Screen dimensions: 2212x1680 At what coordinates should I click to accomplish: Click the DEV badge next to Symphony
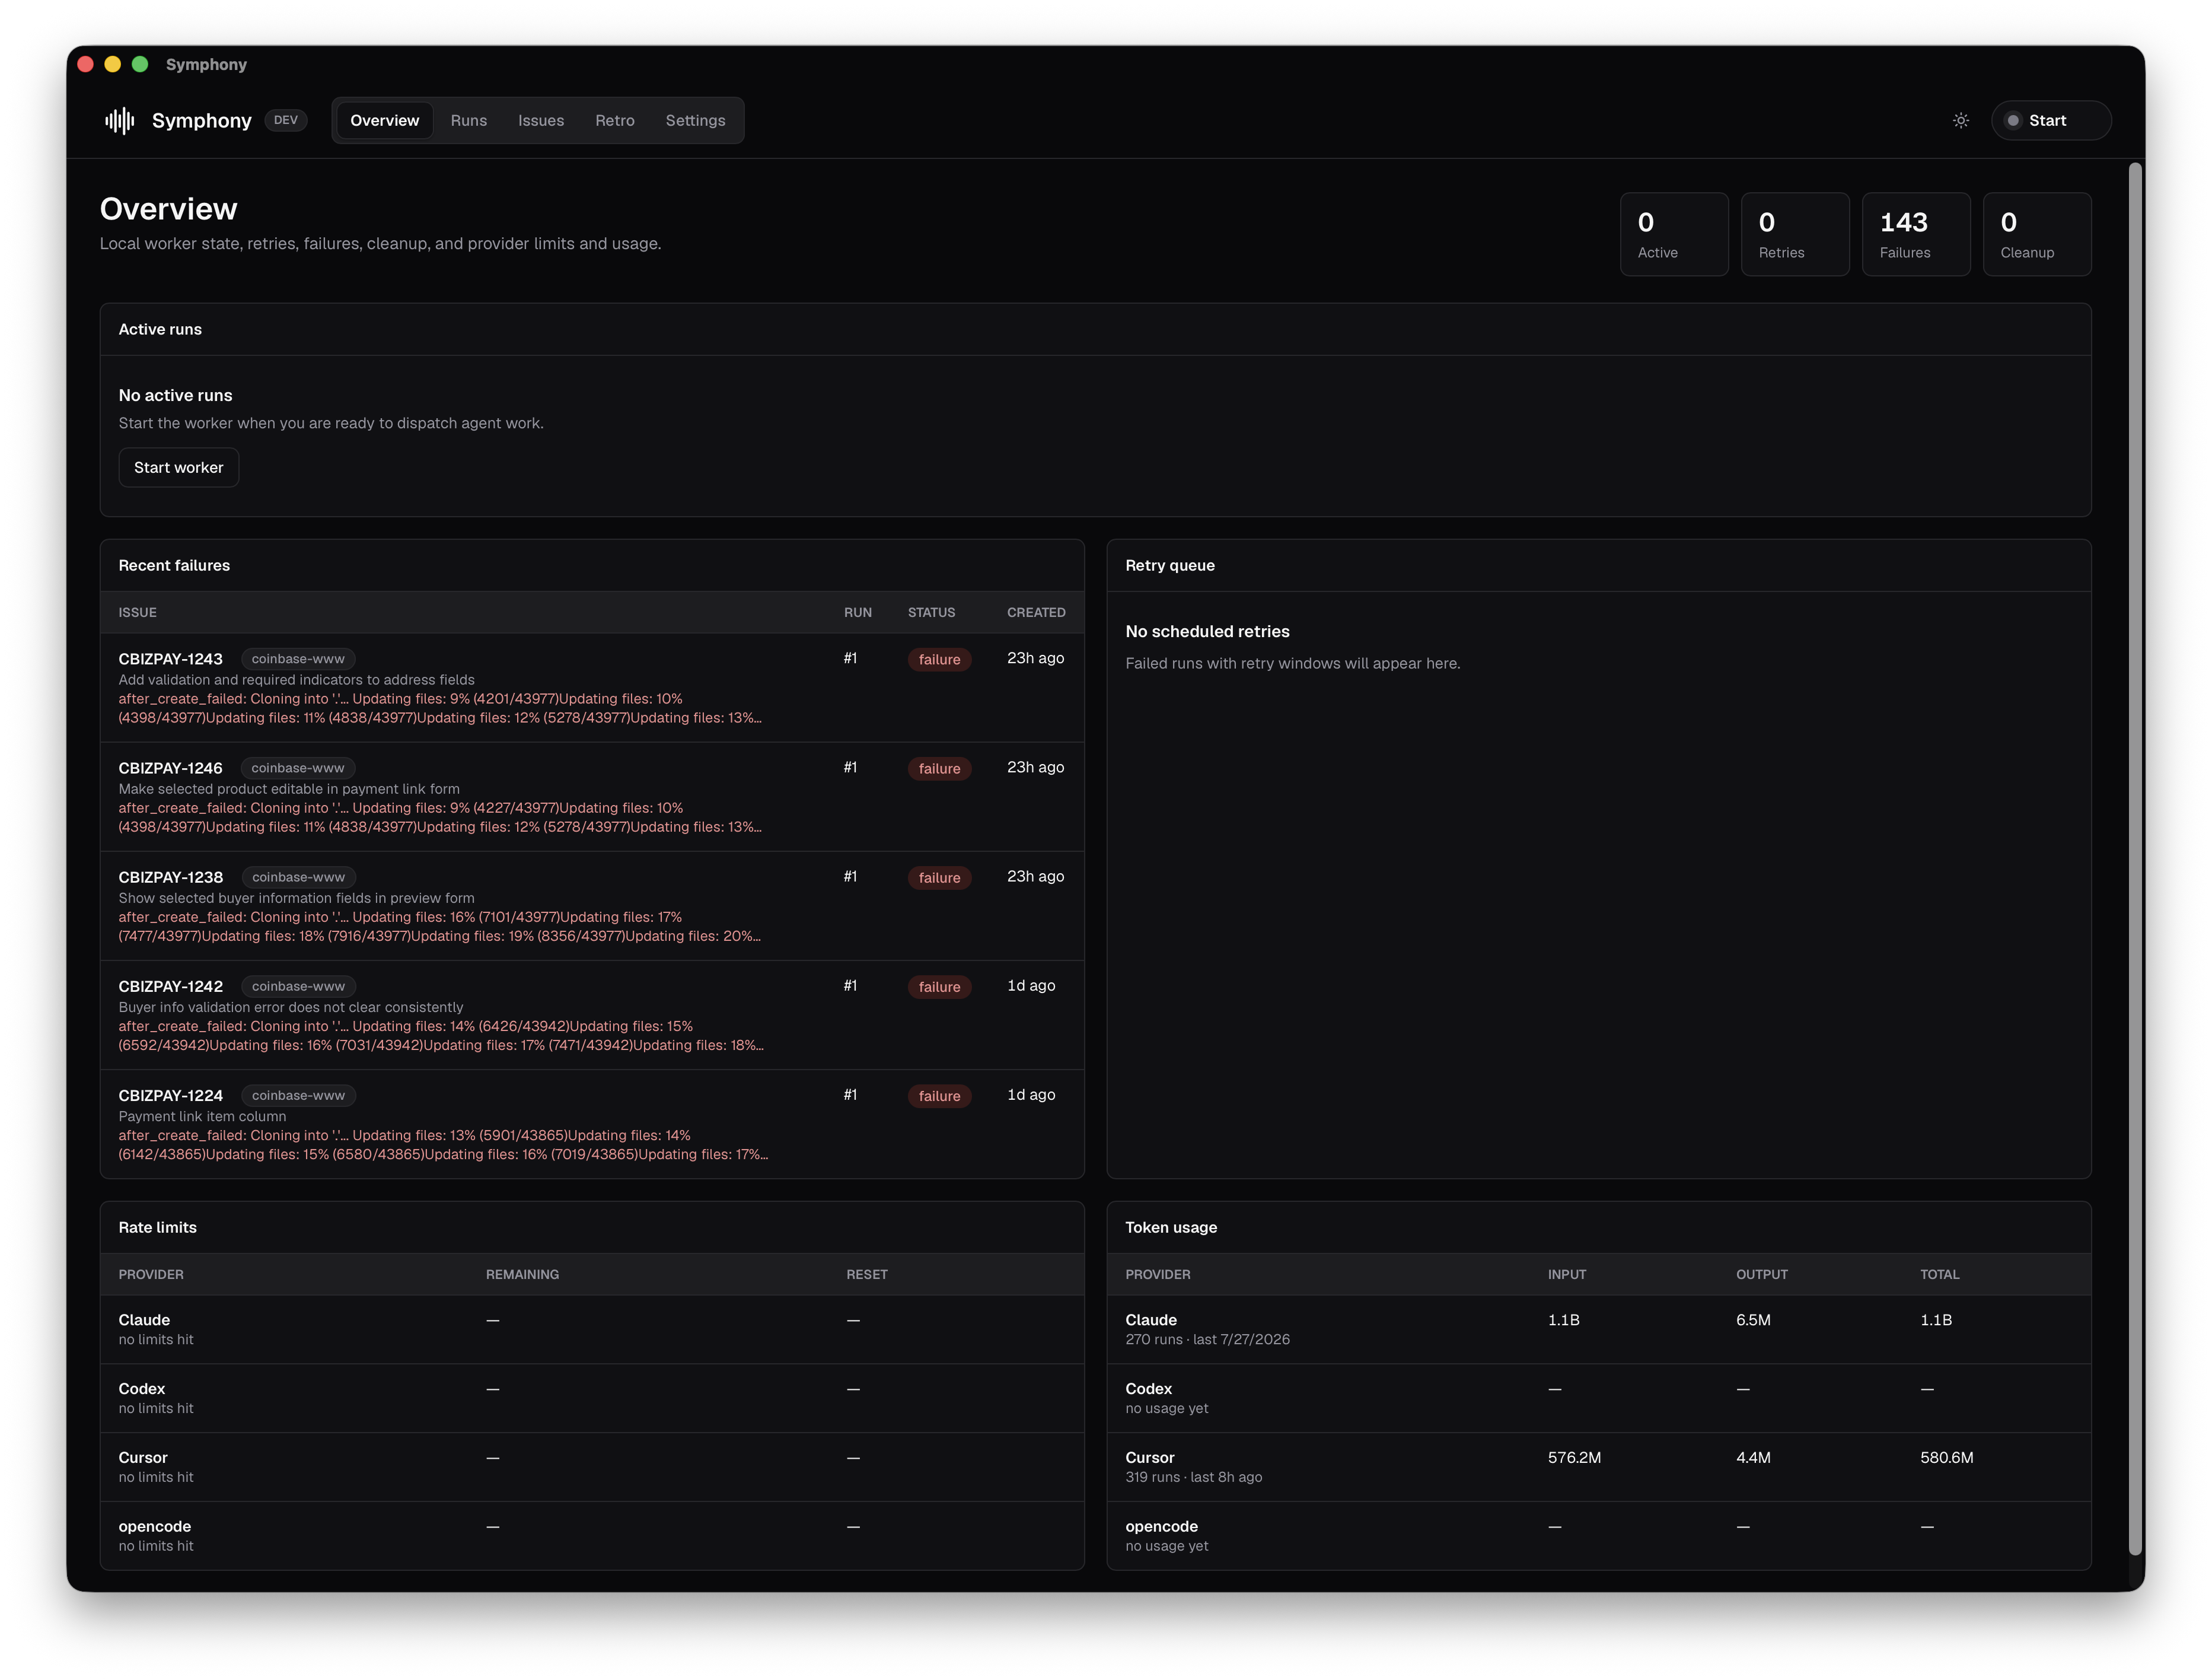[286, 120]
